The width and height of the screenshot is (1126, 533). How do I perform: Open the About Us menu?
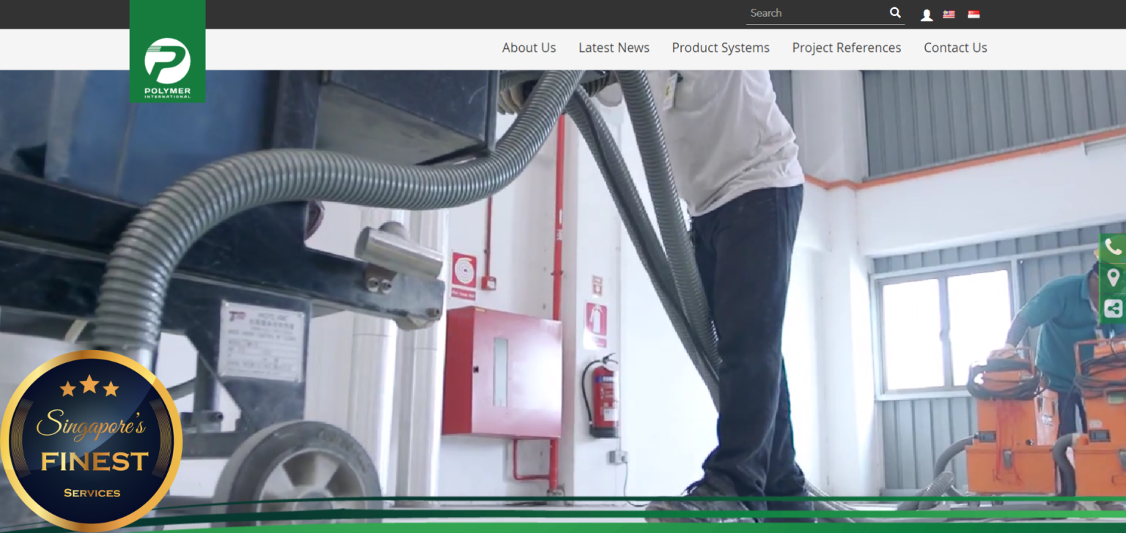529,48
